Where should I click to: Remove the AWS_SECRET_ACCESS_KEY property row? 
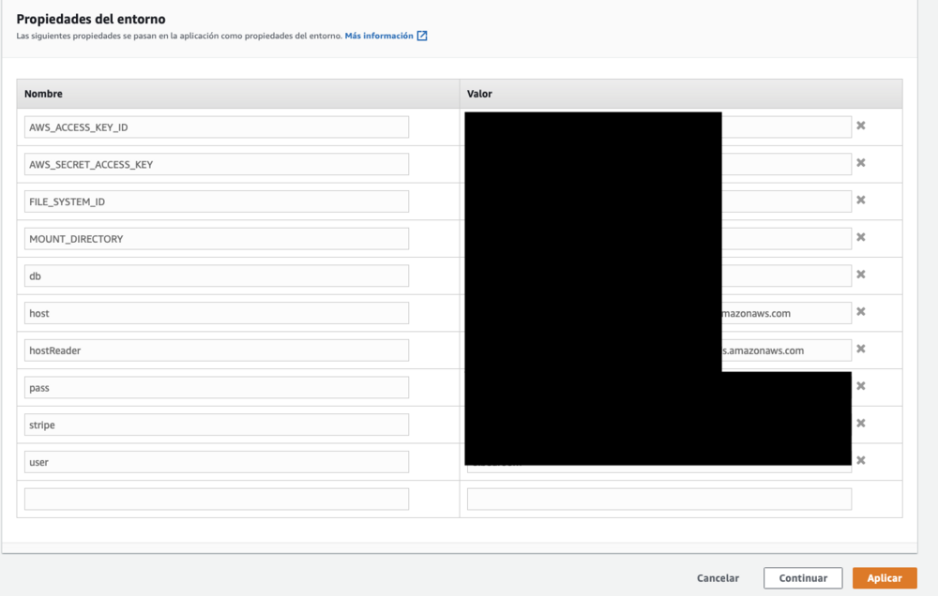tap(860, 163)
